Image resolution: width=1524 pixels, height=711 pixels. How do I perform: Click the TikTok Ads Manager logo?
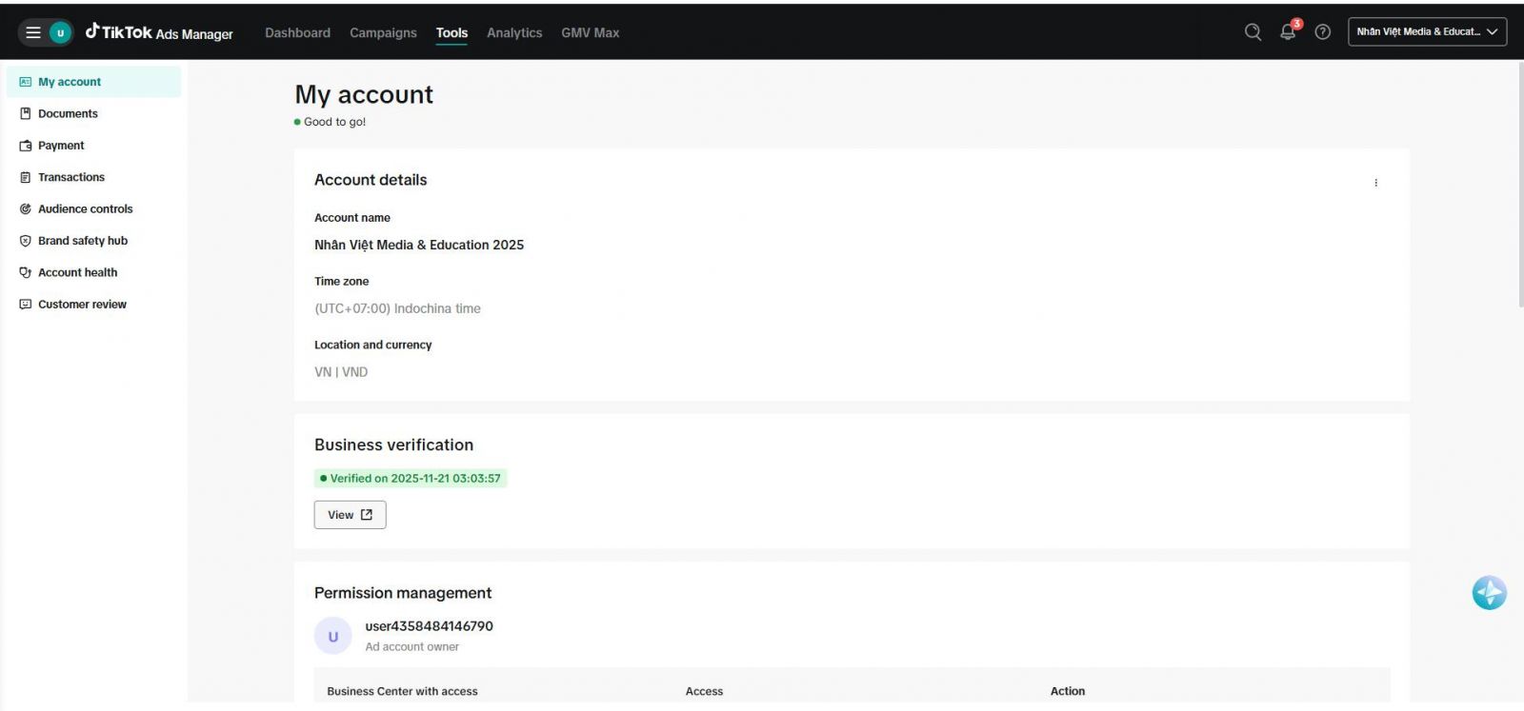coord(159,32)
